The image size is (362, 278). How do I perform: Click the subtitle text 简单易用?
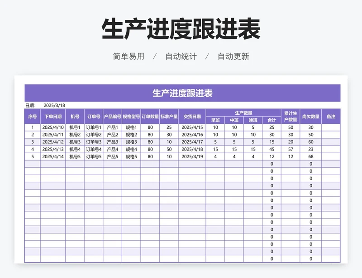tap(129, 57)
